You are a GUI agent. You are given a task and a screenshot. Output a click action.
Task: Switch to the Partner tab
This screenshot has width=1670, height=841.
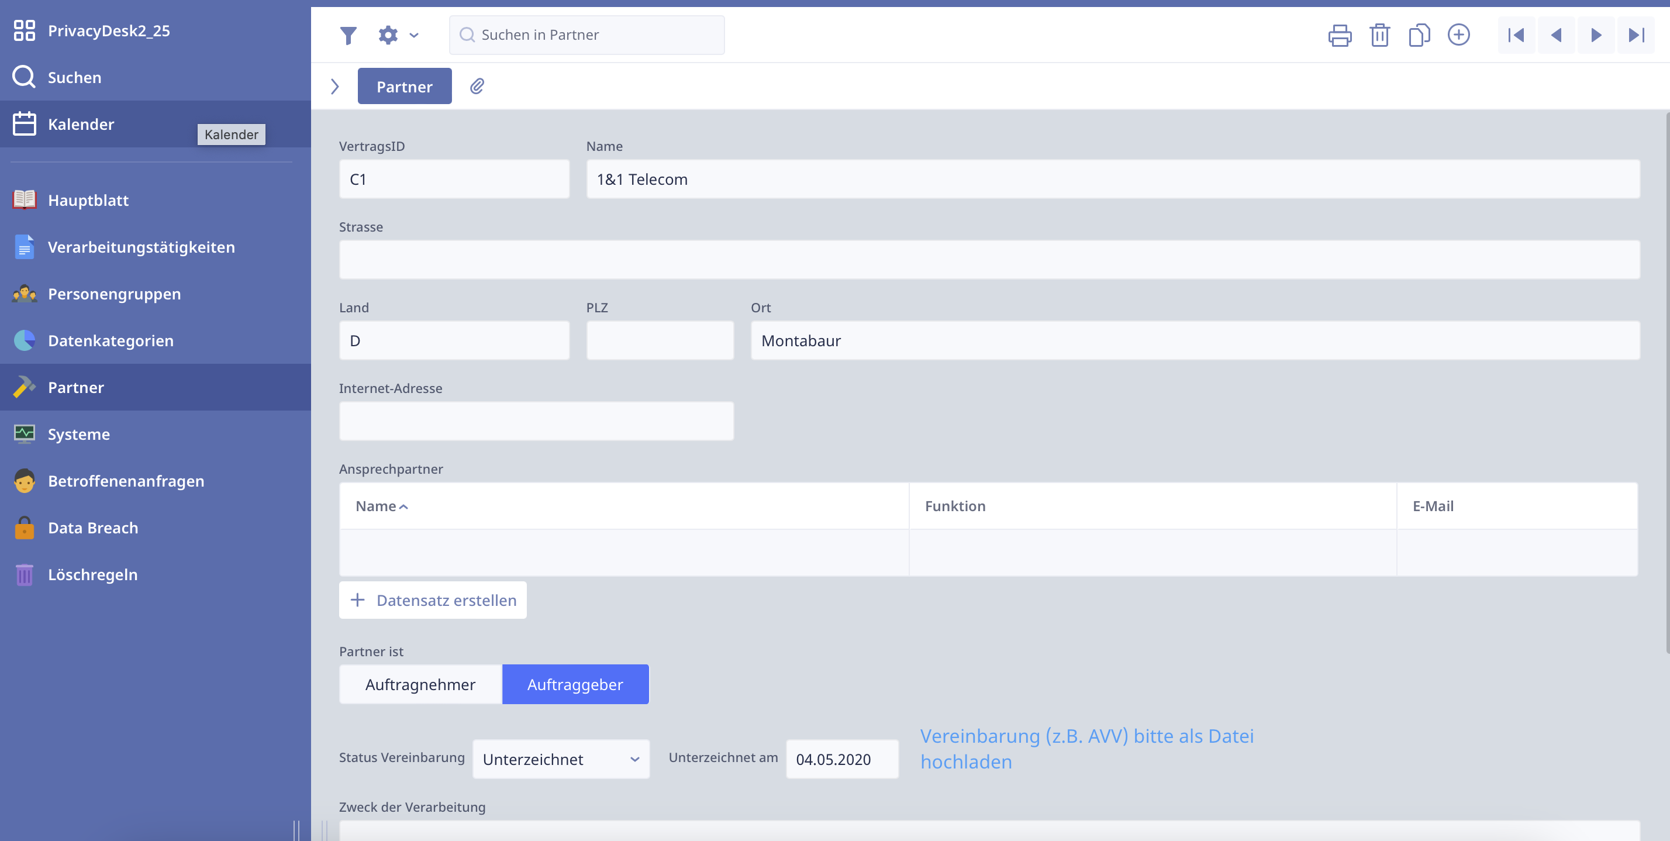pyautogui.click(x=405, y=86)
